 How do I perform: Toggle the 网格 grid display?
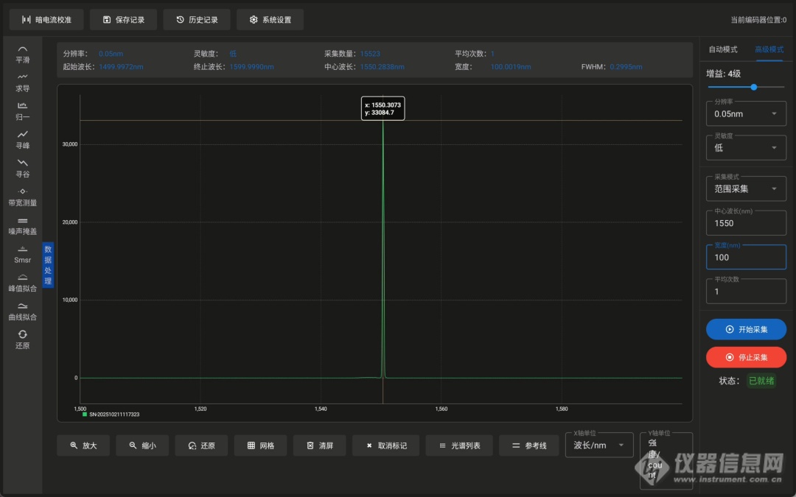tap(260, 445)
